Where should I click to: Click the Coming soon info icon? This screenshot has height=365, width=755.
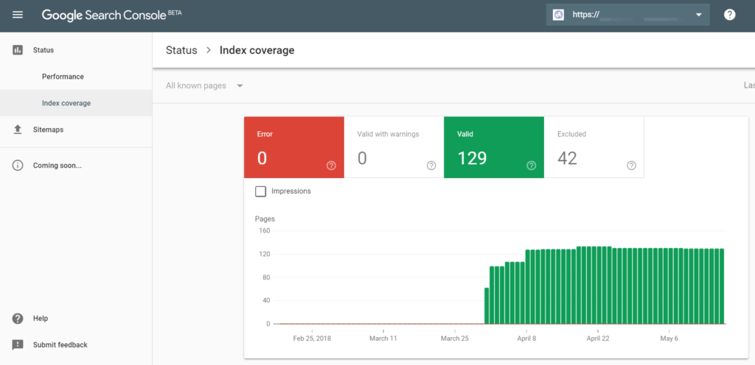coord(18,166)
